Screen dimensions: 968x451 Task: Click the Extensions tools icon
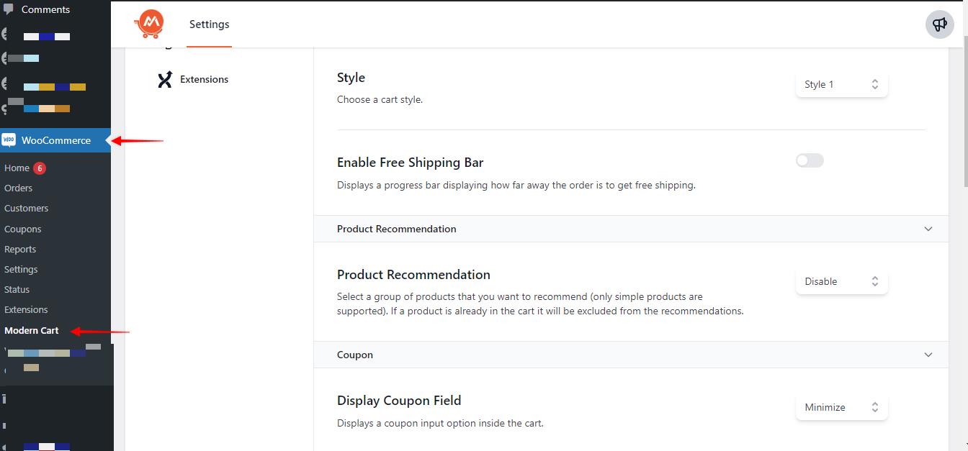[x=165, y=79]
